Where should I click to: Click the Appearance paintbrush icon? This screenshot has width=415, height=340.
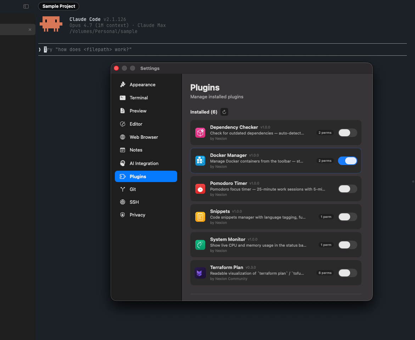tap(123, 84)
